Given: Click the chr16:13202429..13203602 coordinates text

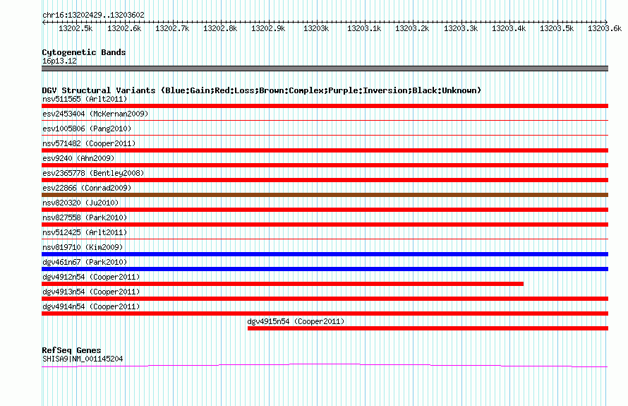Looking at the screenshot, I should pyautogui.click(x=93, y=15).
